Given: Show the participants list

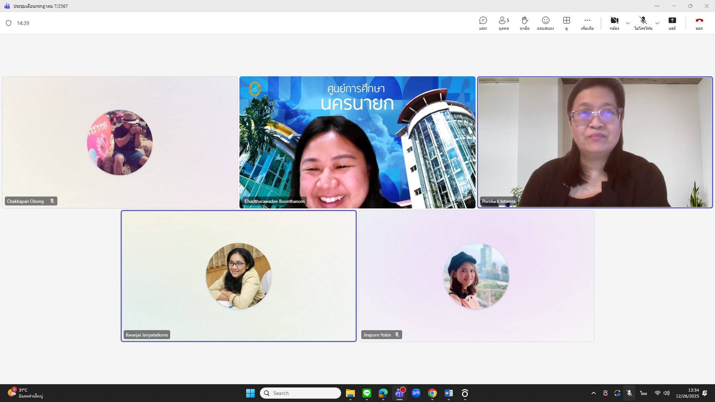Looking at the screenshot, I should (x=503, y=23).
